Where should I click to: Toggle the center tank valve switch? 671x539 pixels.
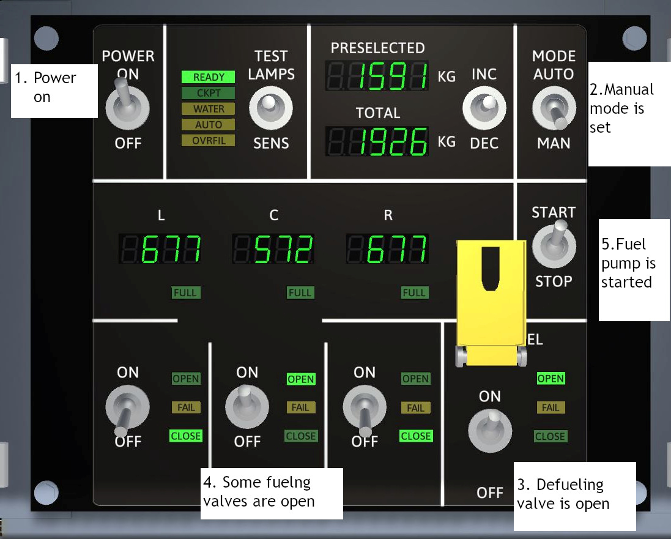point(247,407)
